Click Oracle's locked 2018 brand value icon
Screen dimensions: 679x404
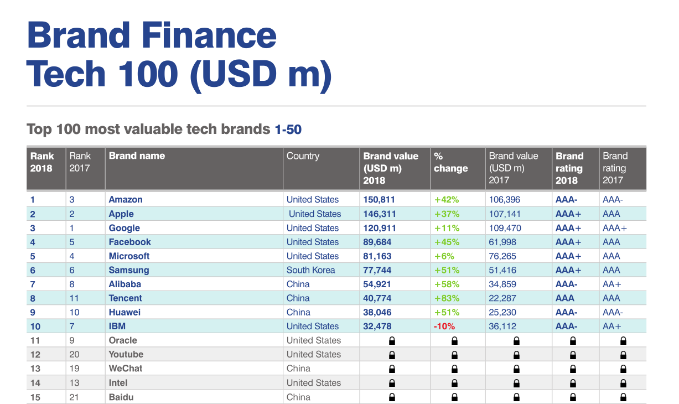coord(392,341)
